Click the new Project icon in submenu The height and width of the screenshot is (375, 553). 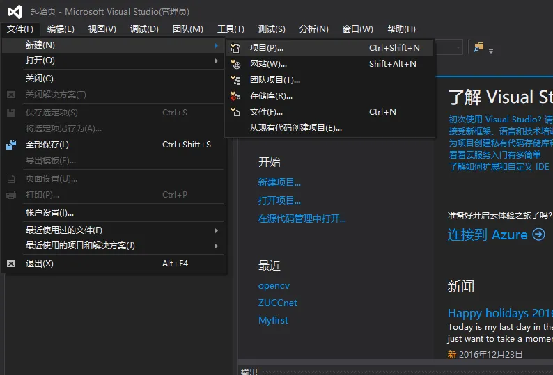[x=235, y=47]
